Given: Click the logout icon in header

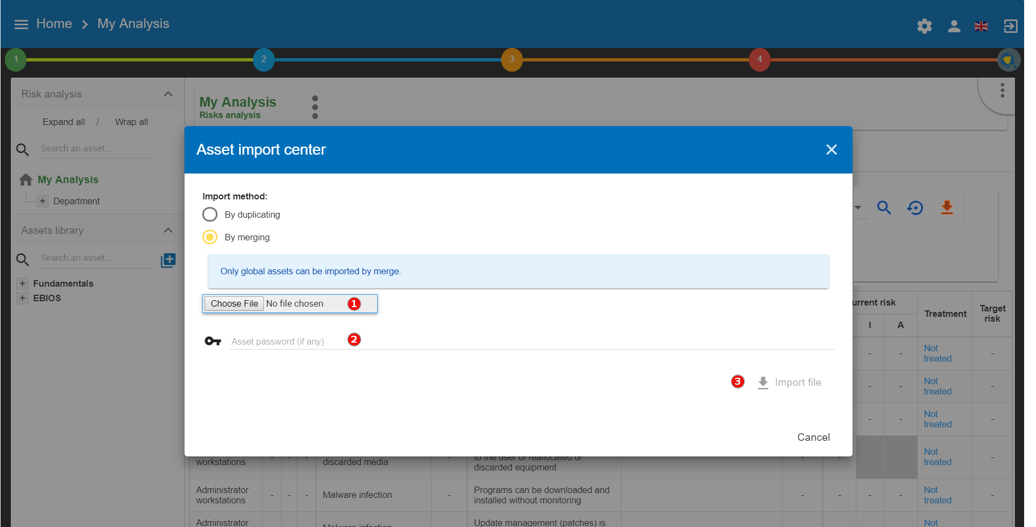Looking at the screenshot, I should pyautogui.click(x=1010, y=26).
